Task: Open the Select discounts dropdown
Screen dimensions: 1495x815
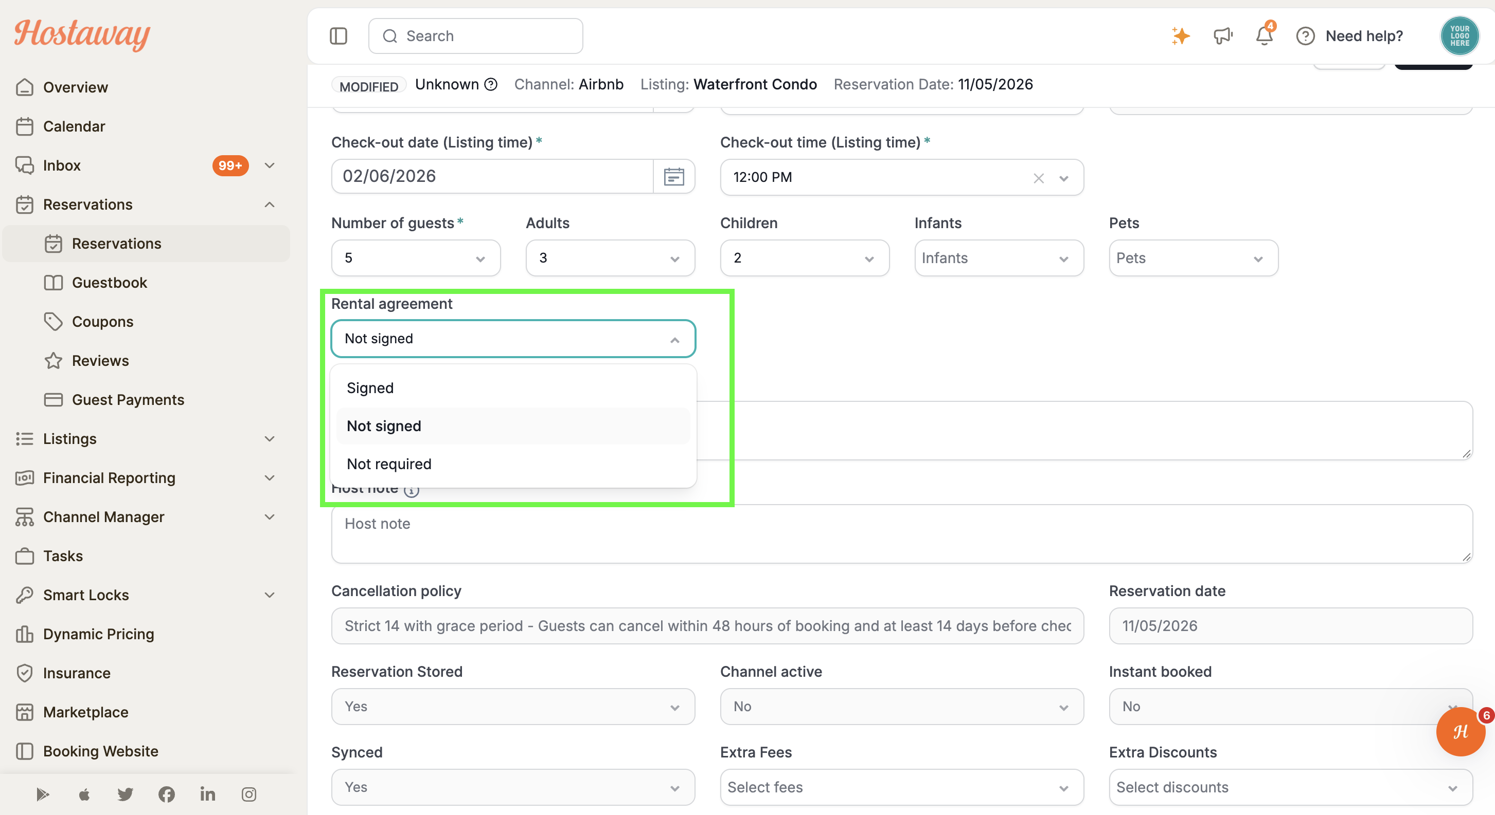Action: tap(1291, 787)
